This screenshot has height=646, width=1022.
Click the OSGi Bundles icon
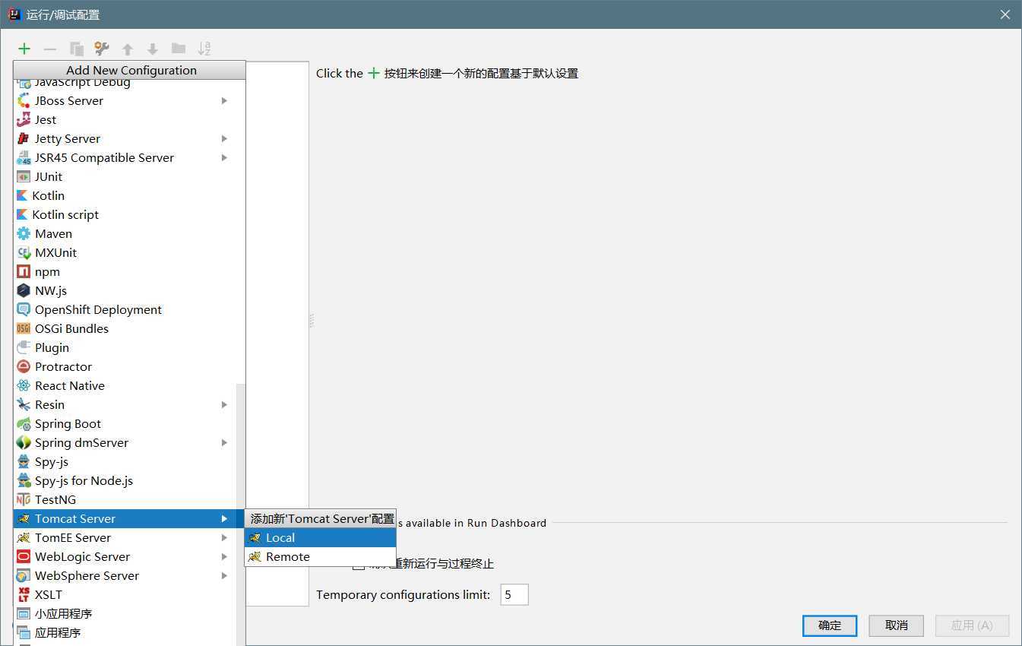pyautogui.click(x=24, y=328)
